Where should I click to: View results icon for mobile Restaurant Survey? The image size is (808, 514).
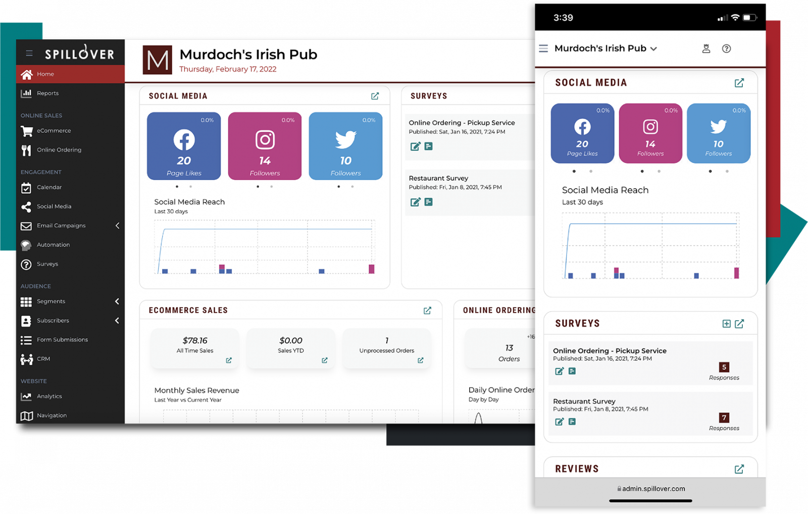572,422
